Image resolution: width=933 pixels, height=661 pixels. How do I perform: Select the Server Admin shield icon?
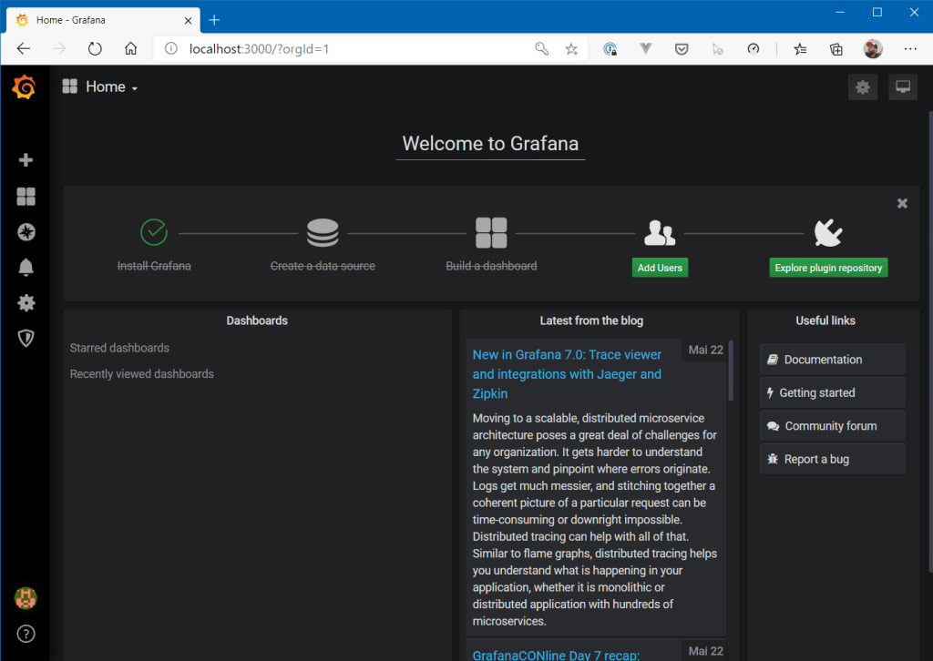click(x=26, y=338)
